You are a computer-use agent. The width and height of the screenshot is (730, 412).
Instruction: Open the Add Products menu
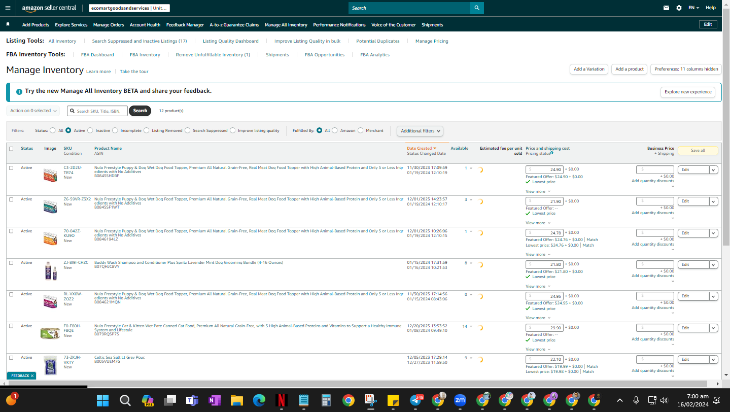click(x=36, y=25)
